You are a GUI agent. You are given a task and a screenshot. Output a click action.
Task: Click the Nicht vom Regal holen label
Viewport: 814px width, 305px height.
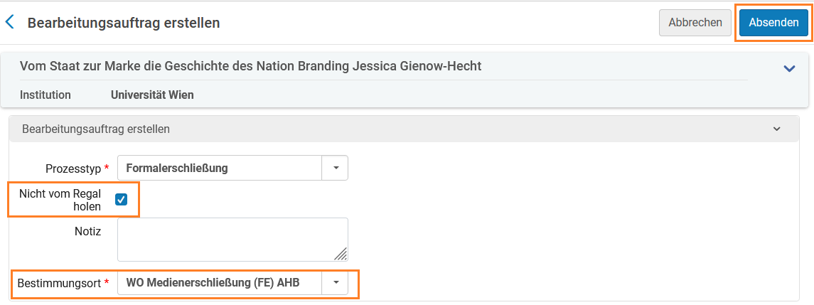pyautogui.click(x=60, y=200)
